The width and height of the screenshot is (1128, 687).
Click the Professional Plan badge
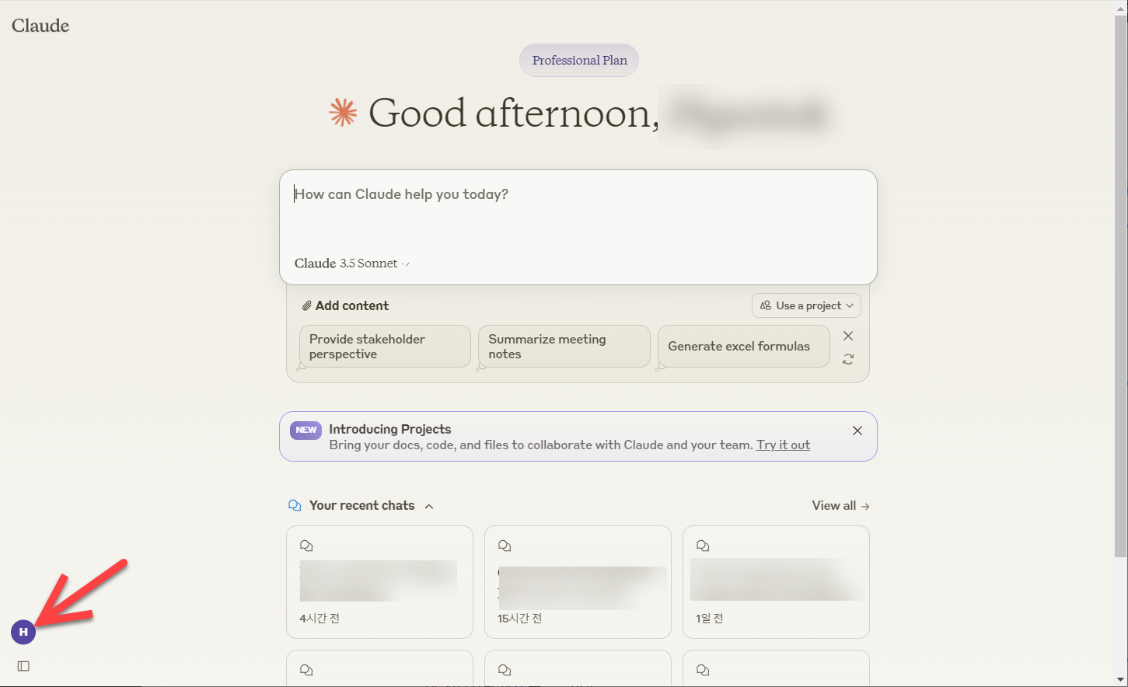click(x=579, y=61)
